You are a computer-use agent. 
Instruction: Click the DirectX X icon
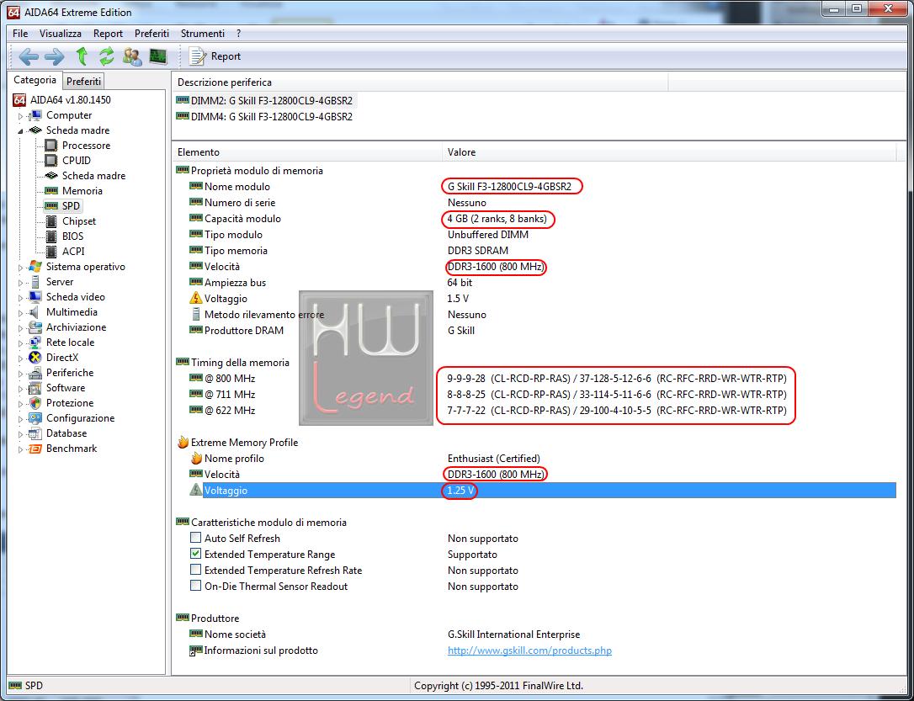pyautogui.click(x=35, y=357)
